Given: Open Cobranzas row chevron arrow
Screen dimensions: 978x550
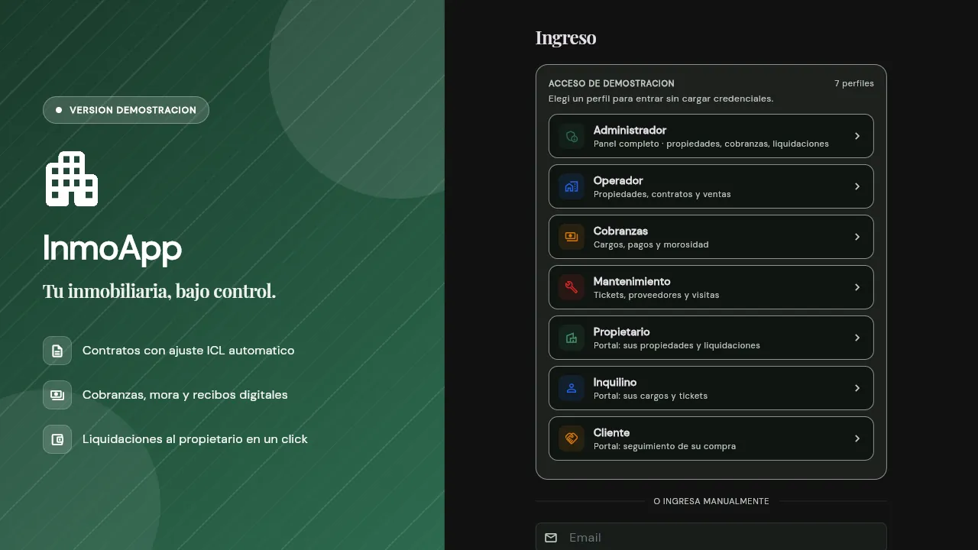Looking at the screenshot, I should tap(857, 237).
